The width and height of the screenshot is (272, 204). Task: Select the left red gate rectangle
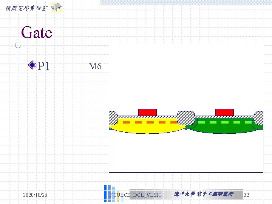click(x=147, y=112)
